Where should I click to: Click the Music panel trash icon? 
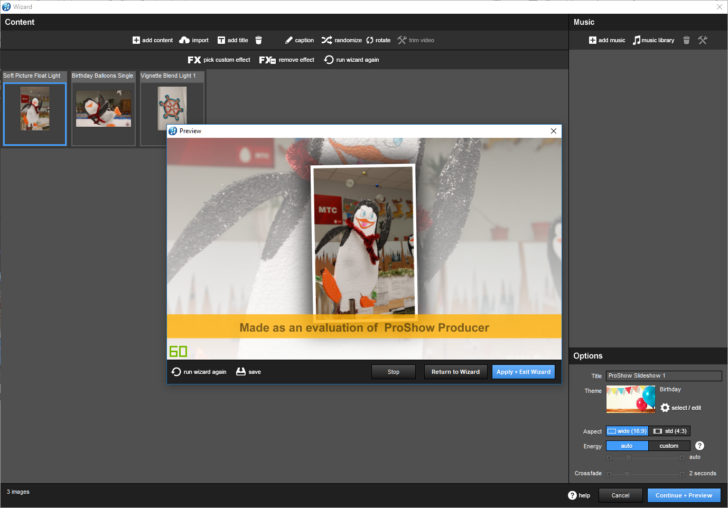pos(686,40)
